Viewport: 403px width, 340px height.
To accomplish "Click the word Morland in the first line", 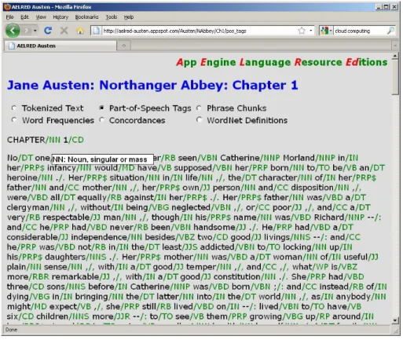I will pyautogui.click(x=299, y=158).
